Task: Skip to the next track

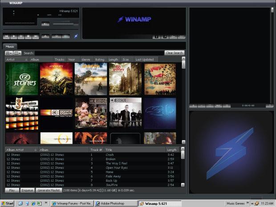Action: pyautogui.click(x=35, y=37)
